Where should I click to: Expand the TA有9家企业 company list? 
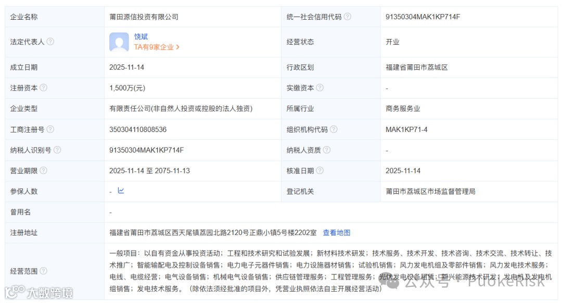click(x=154, y=46)
